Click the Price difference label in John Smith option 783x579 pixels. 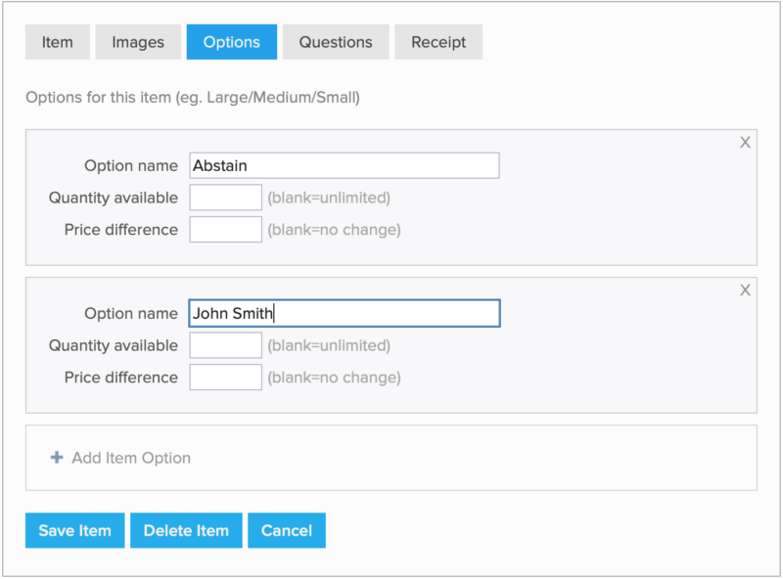[121, 378]
